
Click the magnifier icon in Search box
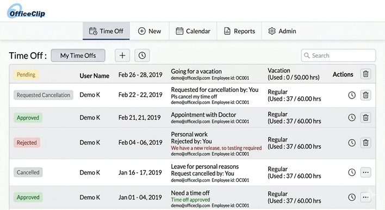pyautogui.click(x=307, y=55)
